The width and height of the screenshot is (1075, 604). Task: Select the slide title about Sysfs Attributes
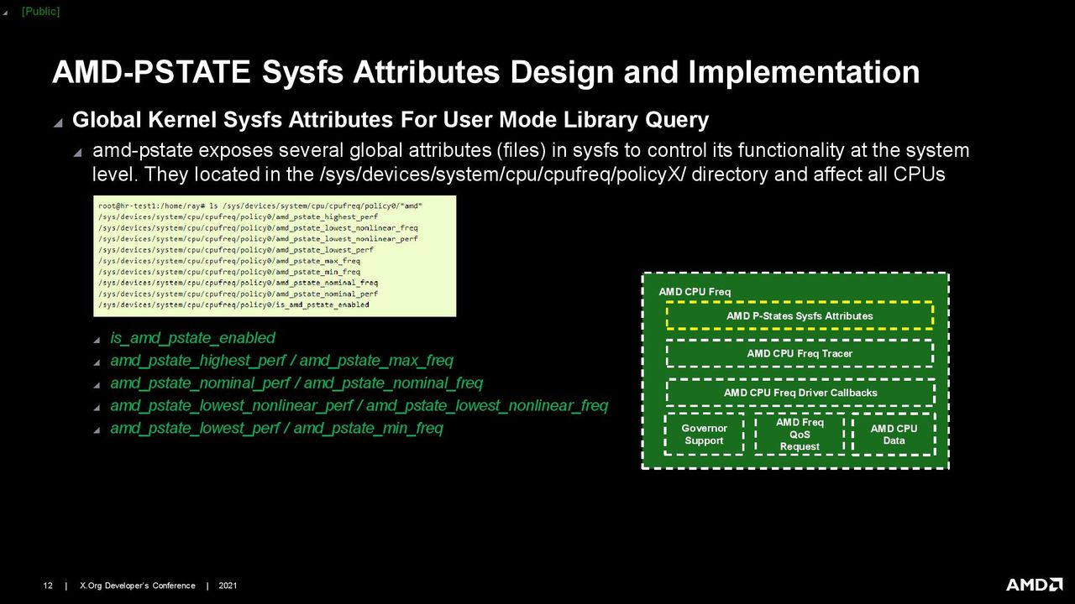coord(485,72)
